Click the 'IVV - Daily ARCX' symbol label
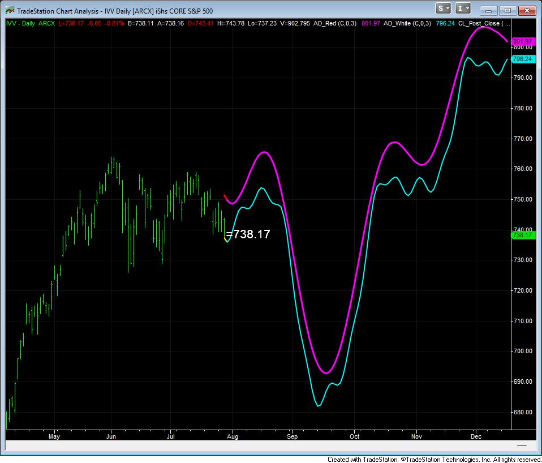The width and height of the screenshot is (542, 463). (31, 24)
